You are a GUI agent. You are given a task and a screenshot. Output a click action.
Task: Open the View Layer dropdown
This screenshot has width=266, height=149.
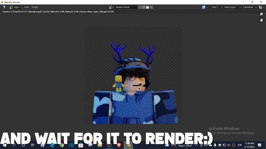pyautogui.click(x=232, y=7)
